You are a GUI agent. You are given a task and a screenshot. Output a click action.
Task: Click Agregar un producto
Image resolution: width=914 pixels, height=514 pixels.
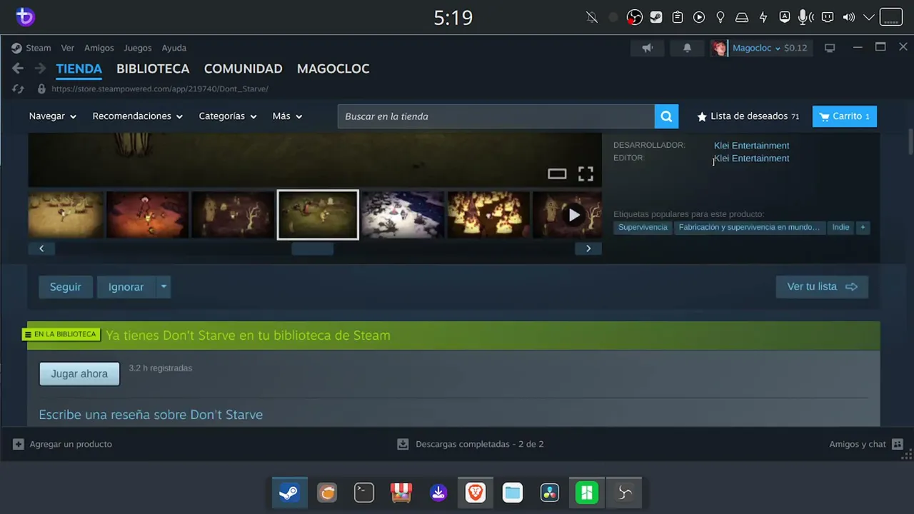[63, 444]
